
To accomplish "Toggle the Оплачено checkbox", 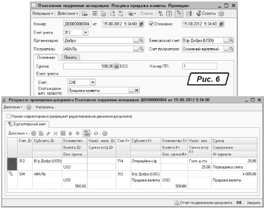I will coord(151,24).
